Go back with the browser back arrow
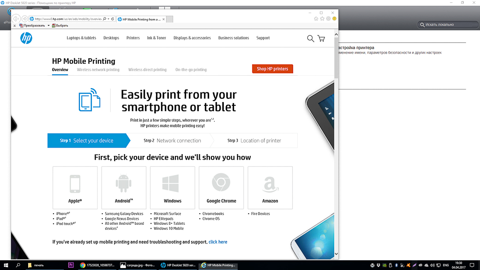This screenshot has width=480, height=270. click(16, 19)
